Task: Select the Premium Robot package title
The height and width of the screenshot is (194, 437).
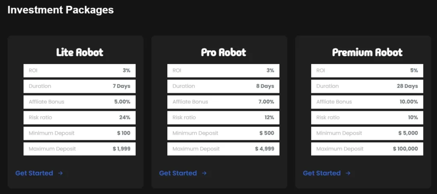Action: pyautogui.click(x=367, y=52)
